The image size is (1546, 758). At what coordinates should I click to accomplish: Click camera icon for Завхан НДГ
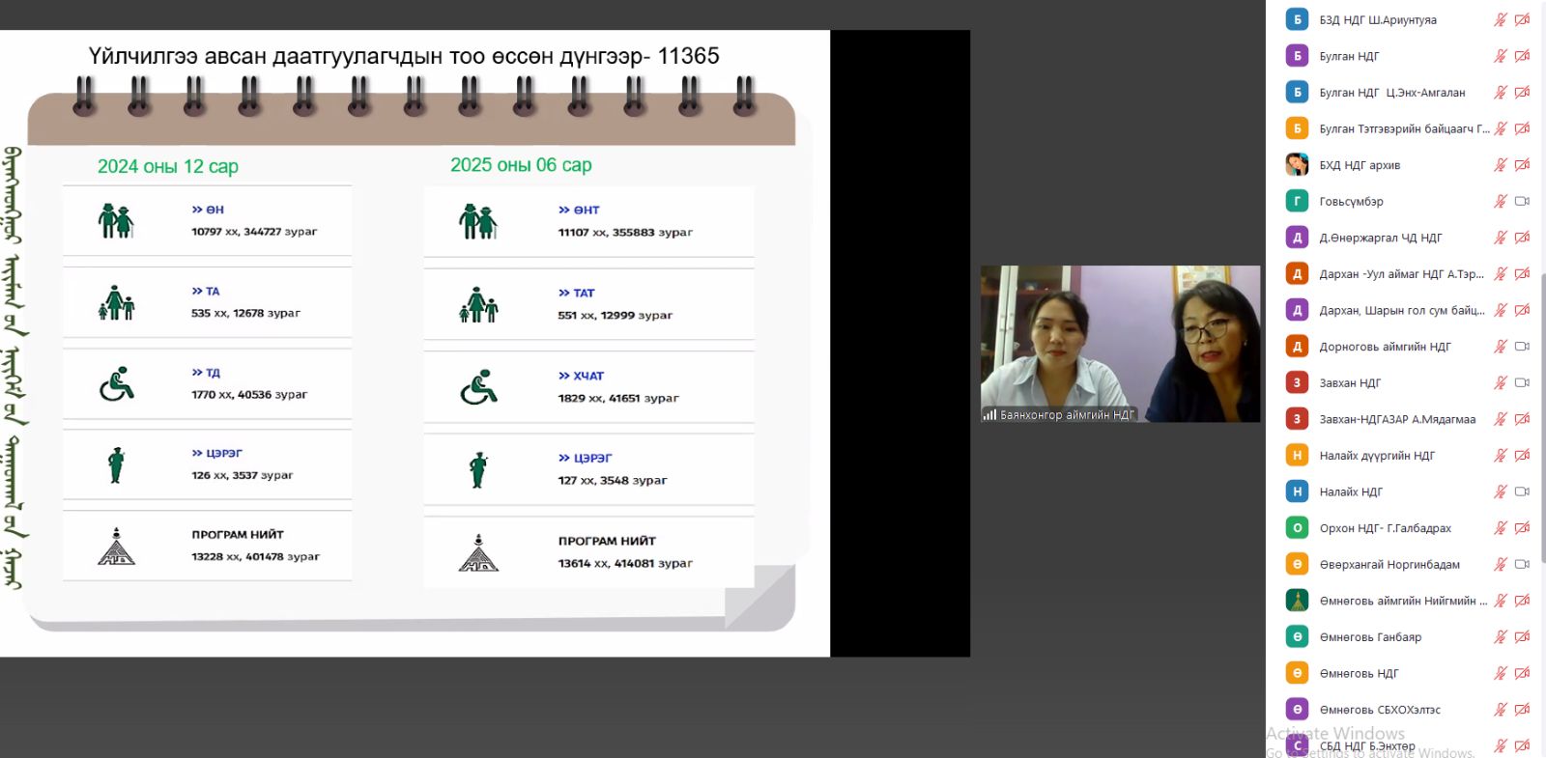[1522, 382]
